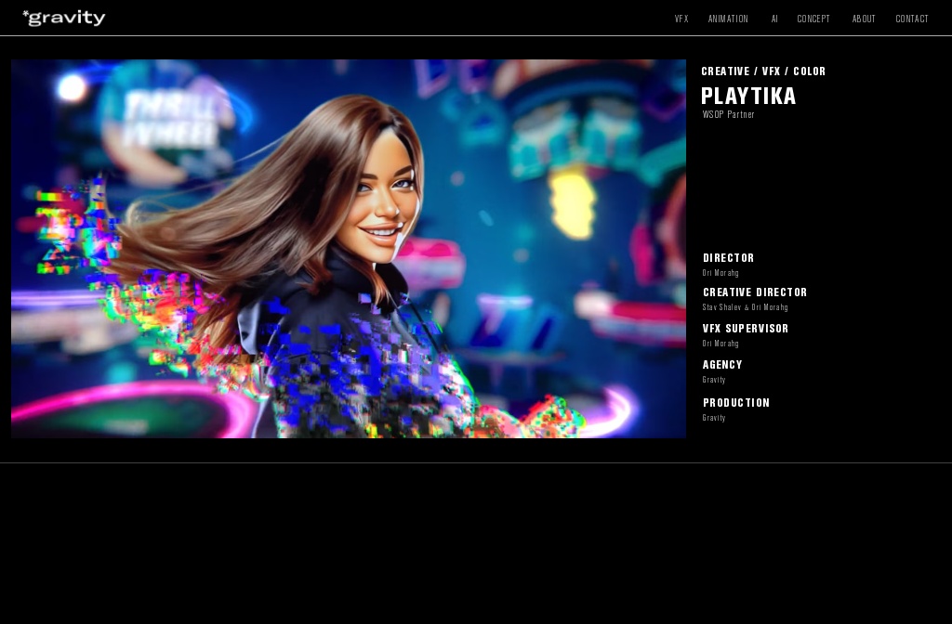
Task: Select Gravity under PRODUCTION
Action: tap(713, 417)
